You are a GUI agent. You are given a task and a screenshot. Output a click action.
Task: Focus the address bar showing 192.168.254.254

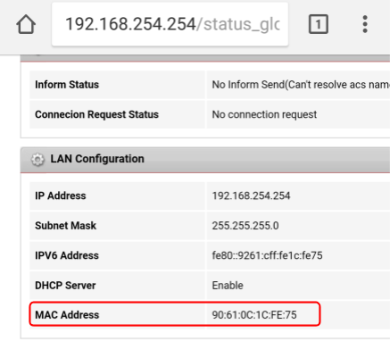(170, 24)
